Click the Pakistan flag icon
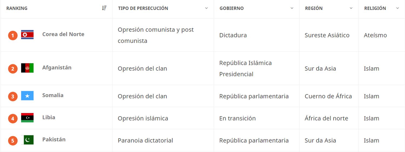This screenshot has height=152, width=405. point(27,140)
